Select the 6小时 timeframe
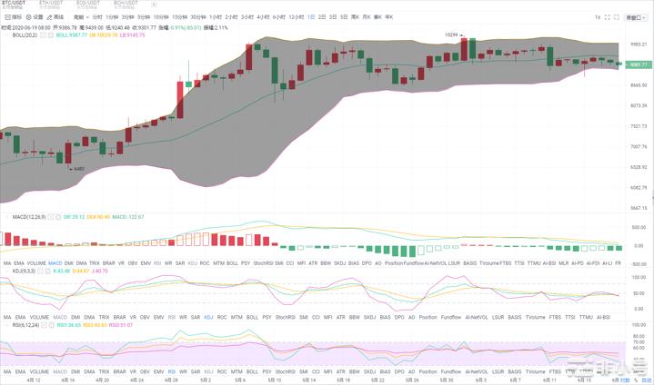 coord(278,17)
